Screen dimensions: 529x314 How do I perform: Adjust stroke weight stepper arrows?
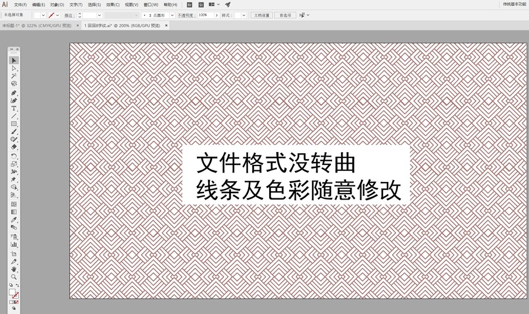click(79, 15)
